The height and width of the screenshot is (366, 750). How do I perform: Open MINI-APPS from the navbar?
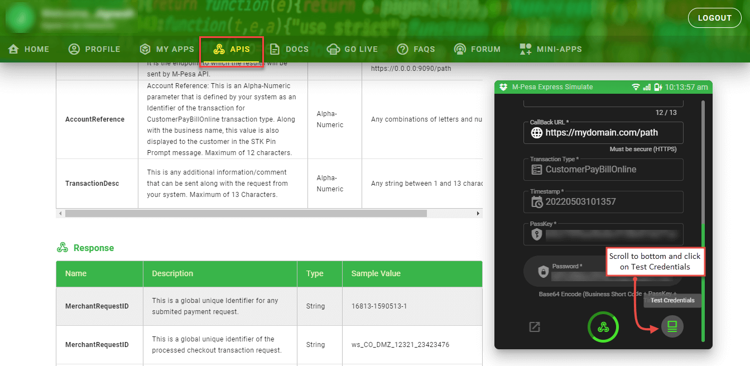click(550, 49)
